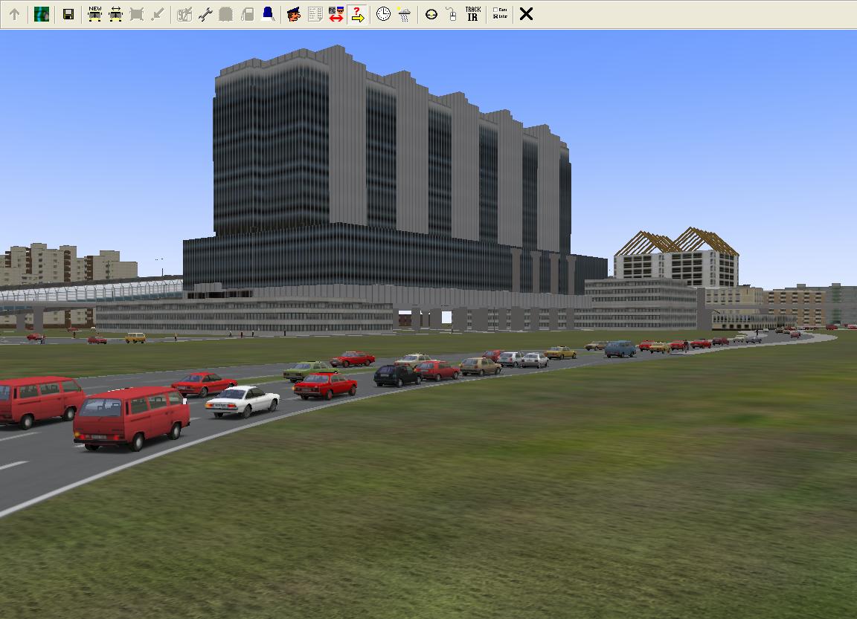The height and width of the screenshot is (619, 857).
Task: Open the timetable schedule list icon
Action: click(x=315, y=14)
